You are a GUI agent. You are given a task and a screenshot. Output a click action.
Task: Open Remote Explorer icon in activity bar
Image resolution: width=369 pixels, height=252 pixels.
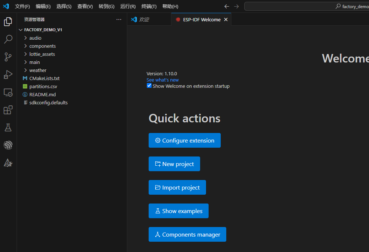tap(8, 93)
